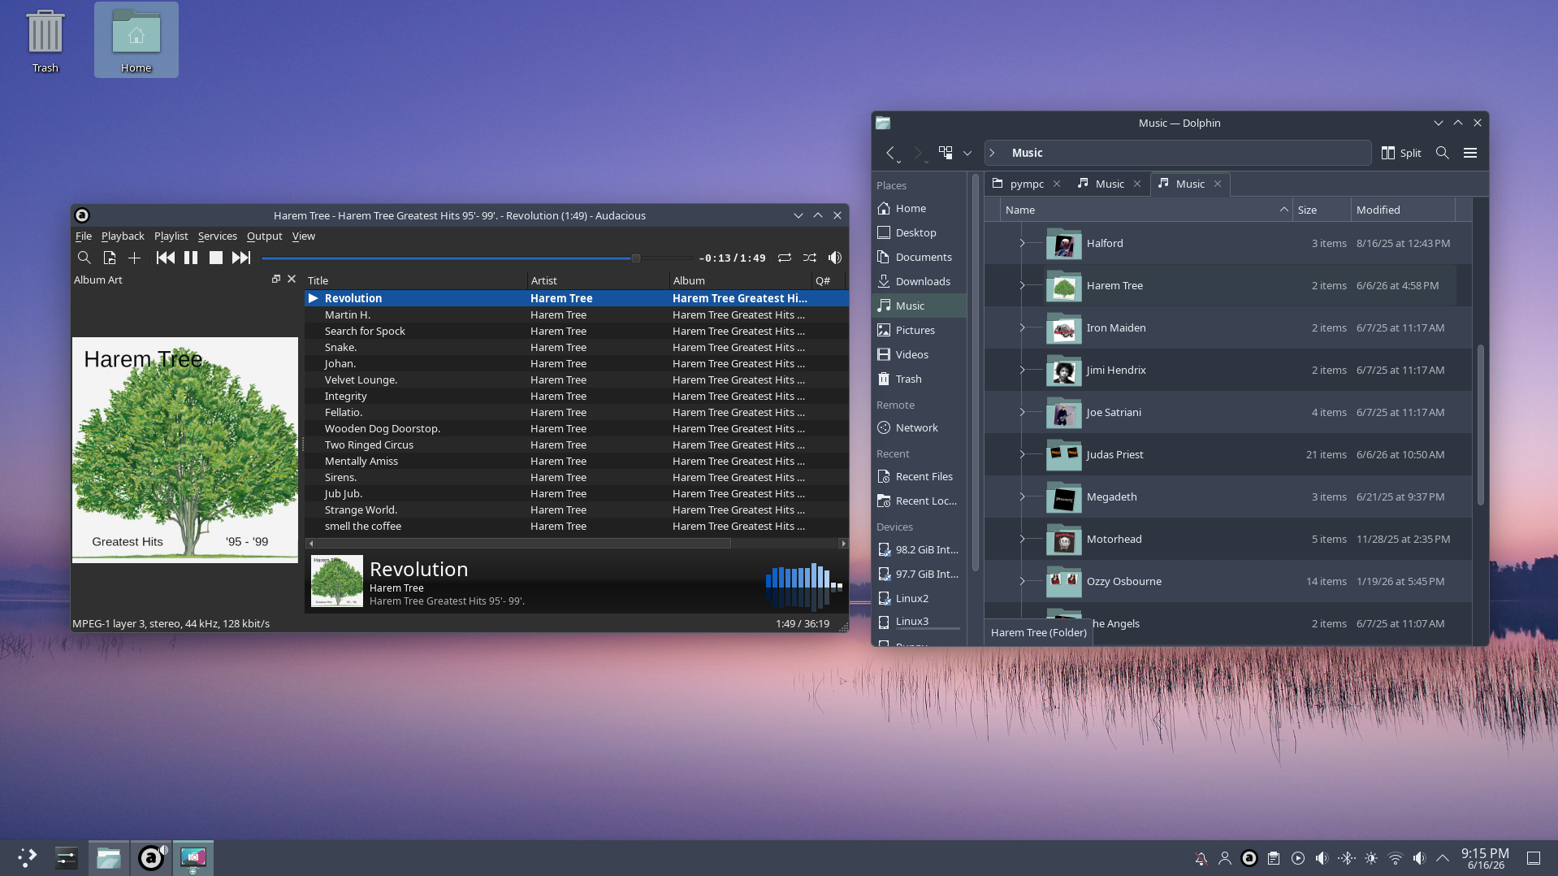Open Documents in Dolphin Places sidebar
This screenshot has width=1558, height=876.
coord(920,257)
